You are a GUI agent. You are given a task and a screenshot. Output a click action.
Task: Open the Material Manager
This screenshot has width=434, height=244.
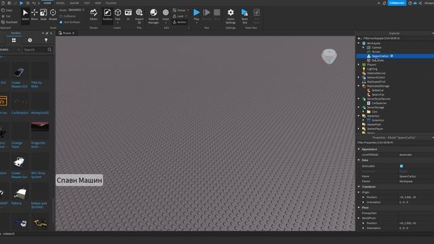point(153,16)
